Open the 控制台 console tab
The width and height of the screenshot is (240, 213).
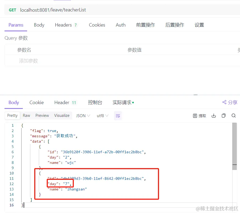(95, 103)
